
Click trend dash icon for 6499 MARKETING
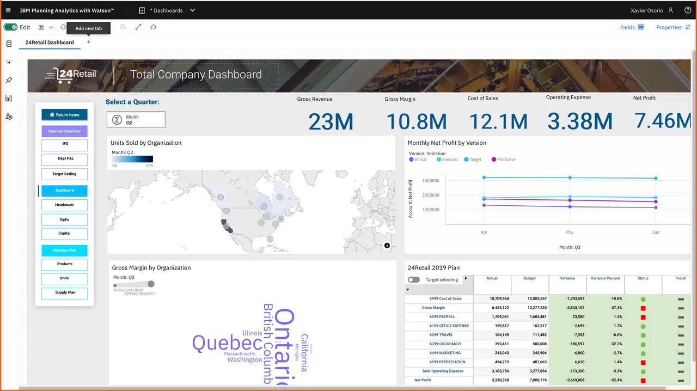(x=681, y=353)
